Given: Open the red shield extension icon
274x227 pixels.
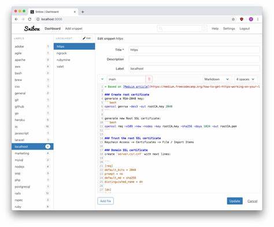Looking at the screenshot, I should [242, 19].
